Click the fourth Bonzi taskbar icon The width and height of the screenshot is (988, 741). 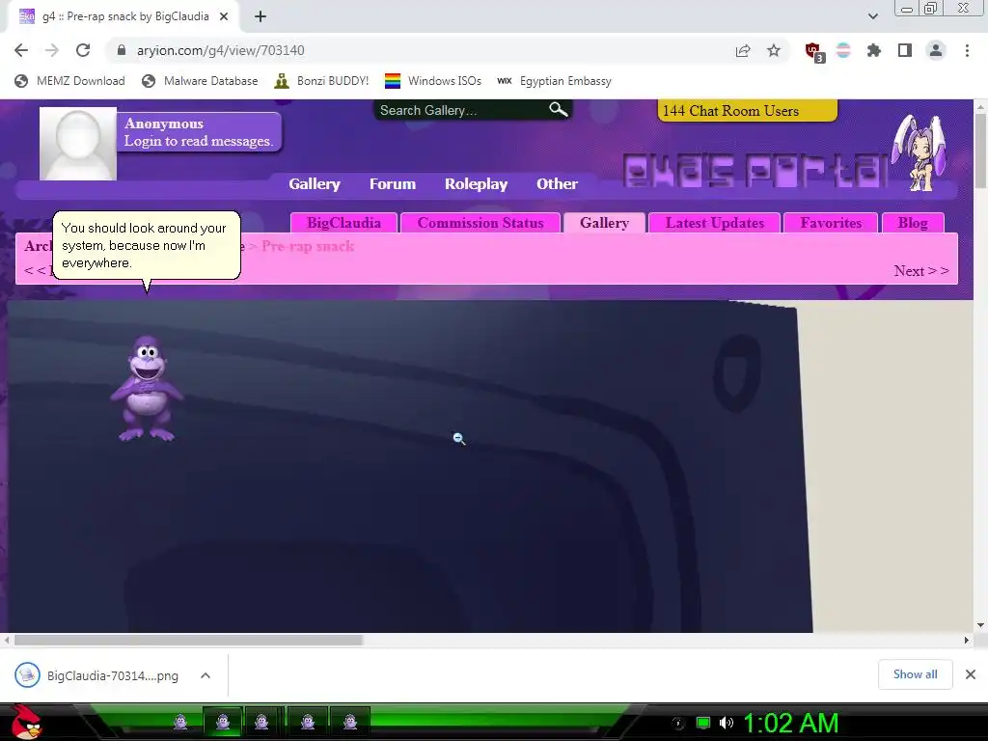pyautogui.click(x=308, y=722)
